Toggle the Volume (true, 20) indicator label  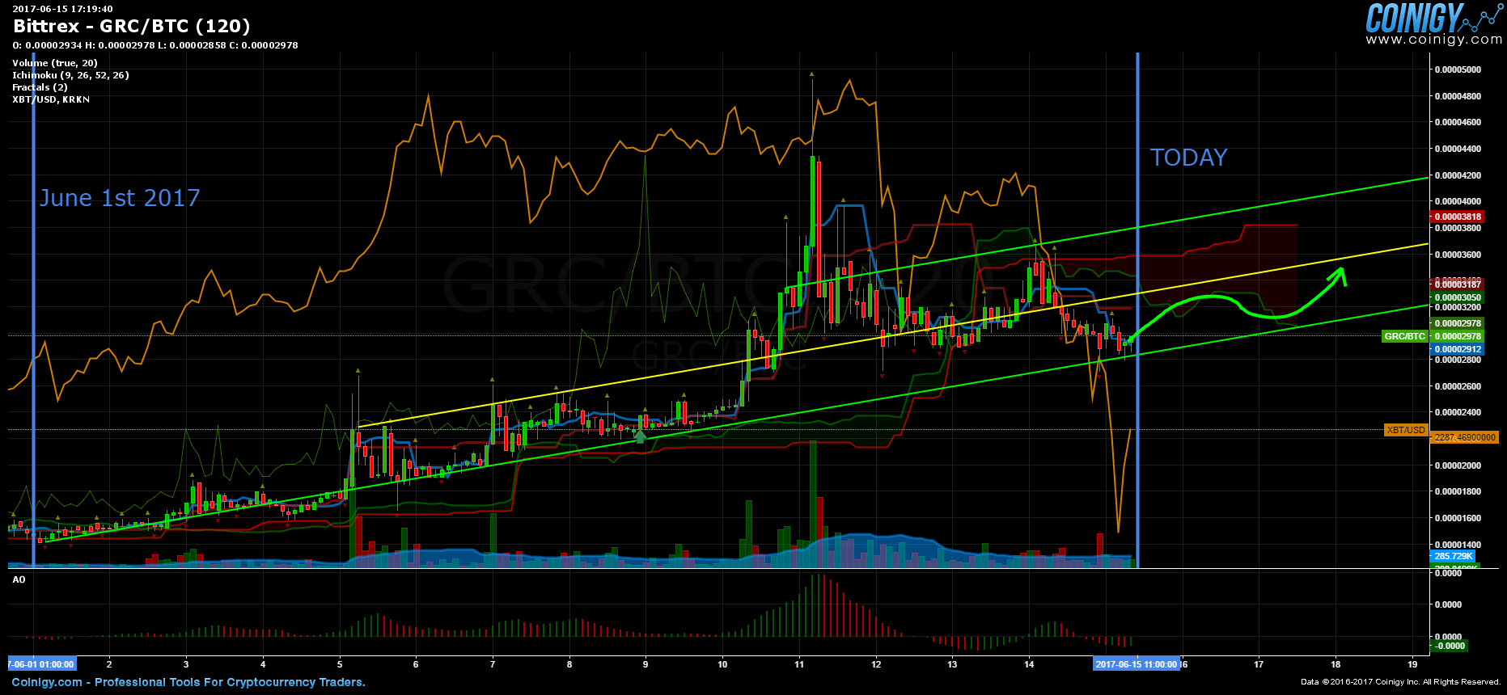[54, 63]
